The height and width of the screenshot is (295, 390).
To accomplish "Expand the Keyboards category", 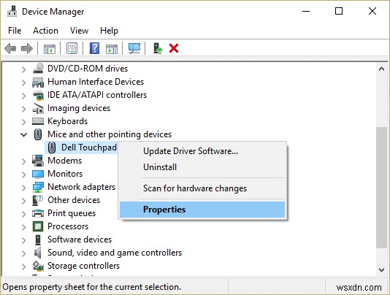I will [23, 122].
